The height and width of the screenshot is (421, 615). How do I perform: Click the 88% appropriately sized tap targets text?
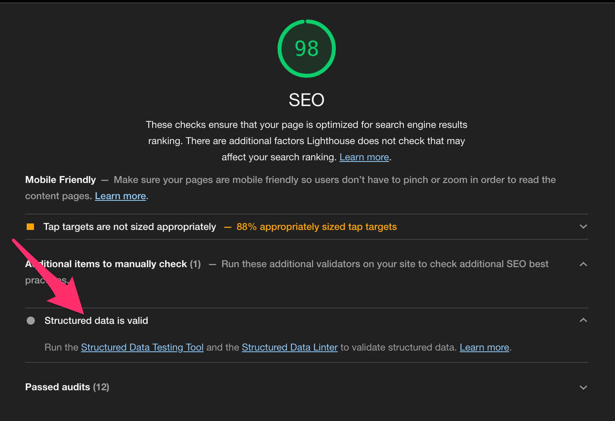tap(316, 227)
